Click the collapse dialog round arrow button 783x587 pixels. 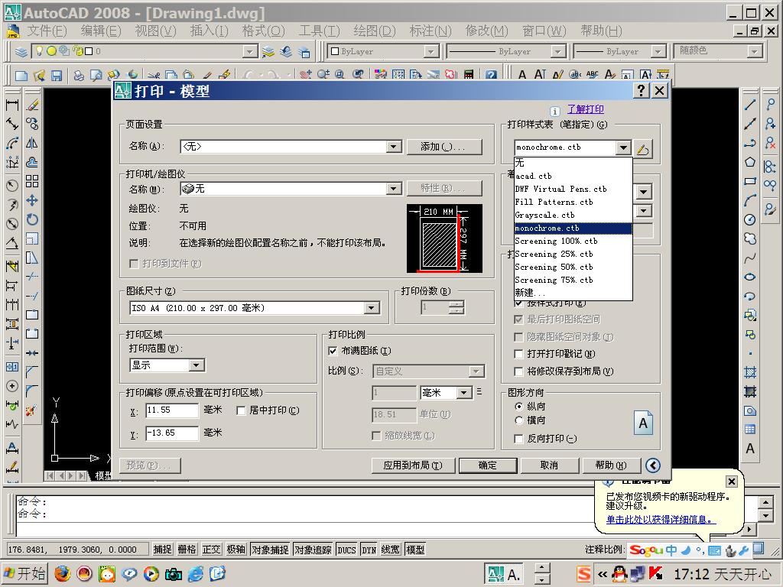pos(653,465)
